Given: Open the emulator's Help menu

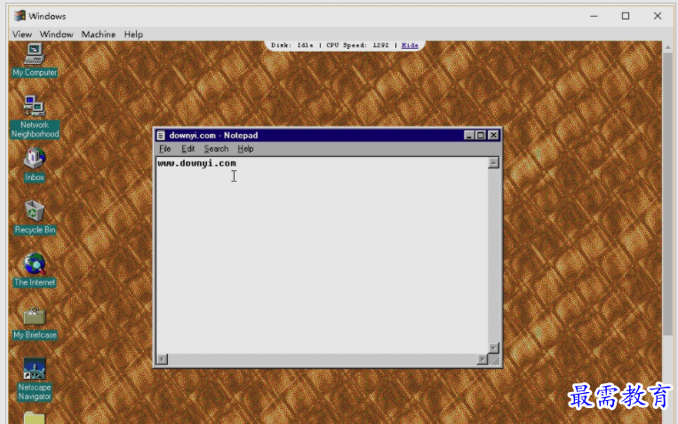Looking at the screenshot, I should click(x=133, y=34).
